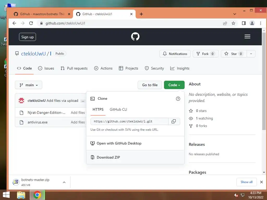Open the antivirus.exe file
This screenshot has width=267, height=200.
pos(38,122)
